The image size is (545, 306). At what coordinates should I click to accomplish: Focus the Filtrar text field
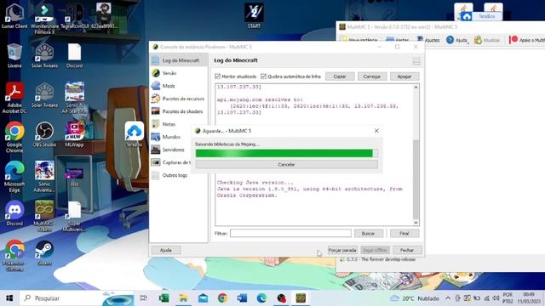point(290,234)
